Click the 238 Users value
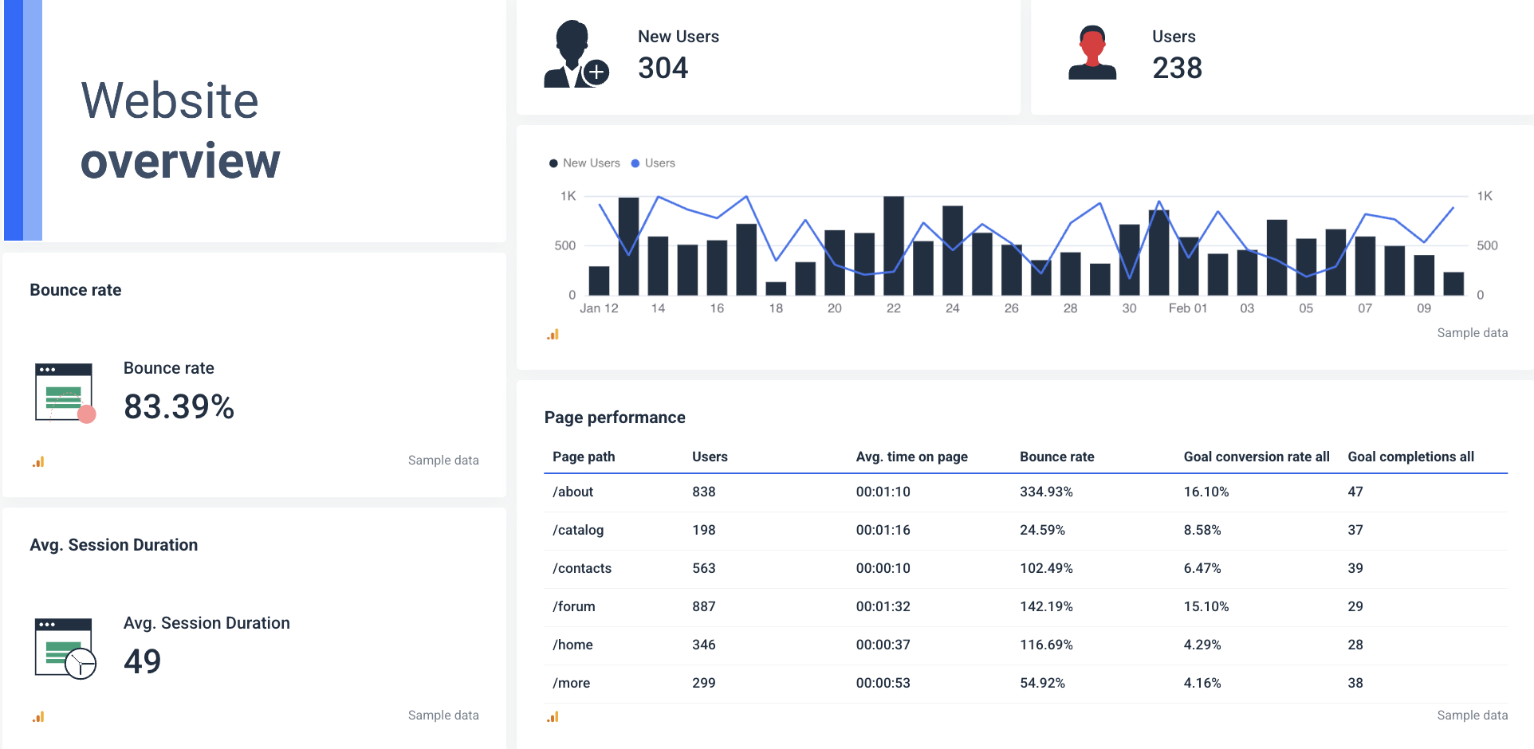This screenshot has width=1534, height=749. [x=1177, y=68]
